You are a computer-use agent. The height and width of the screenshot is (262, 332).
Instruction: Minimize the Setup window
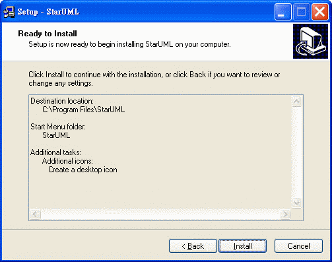[283, 12]
